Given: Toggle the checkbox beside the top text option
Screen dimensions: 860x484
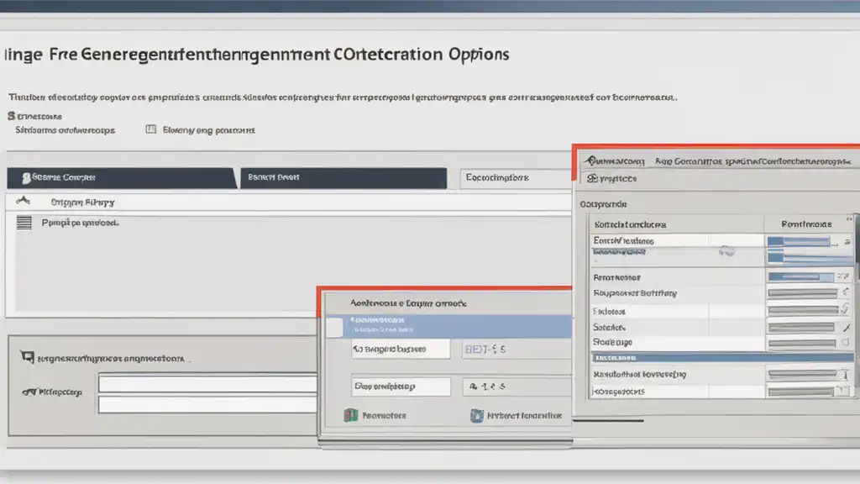Looking at the screenshot, I should (151, 130).
